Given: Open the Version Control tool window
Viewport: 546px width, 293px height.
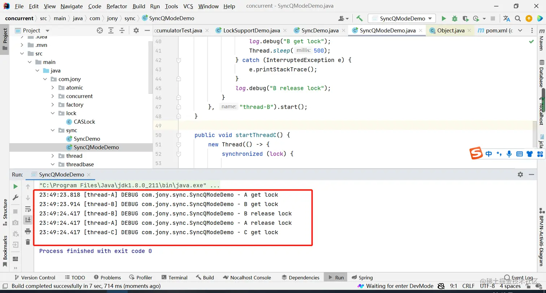Looking at the screenshot, I should (x=35, y=277).
